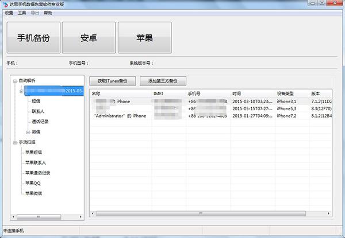Select 自动解析 tree label
The width and height of the screenshot is (345, 238).
coord(27,80)
